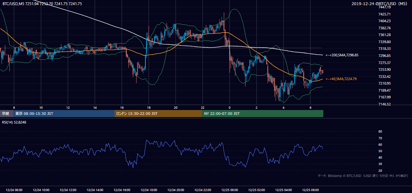The height and width of the screenshot is (193, 412).
Task: Click price axis label 7447.19
Action: (x=384, y=7)
